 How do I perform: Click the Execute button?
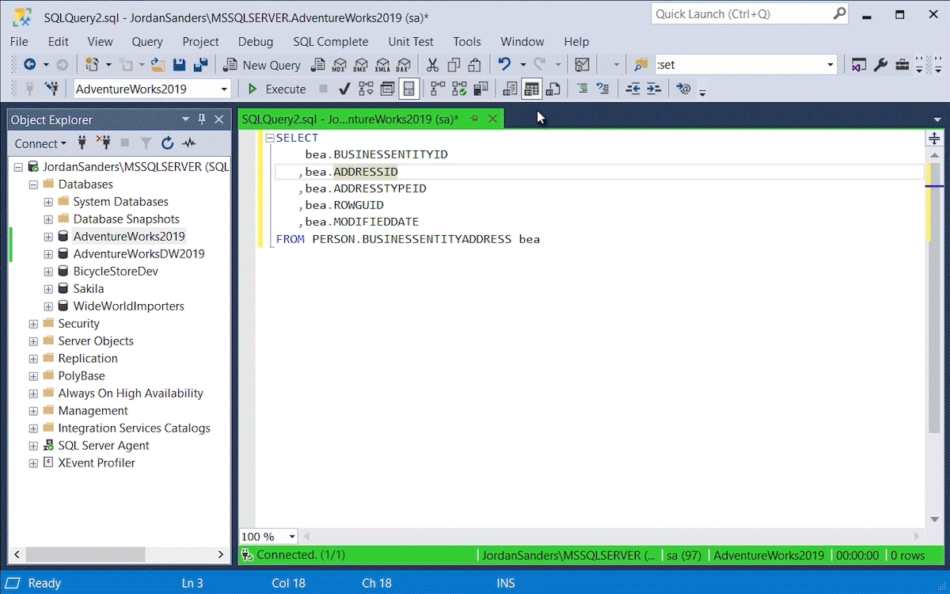point(277,89)
